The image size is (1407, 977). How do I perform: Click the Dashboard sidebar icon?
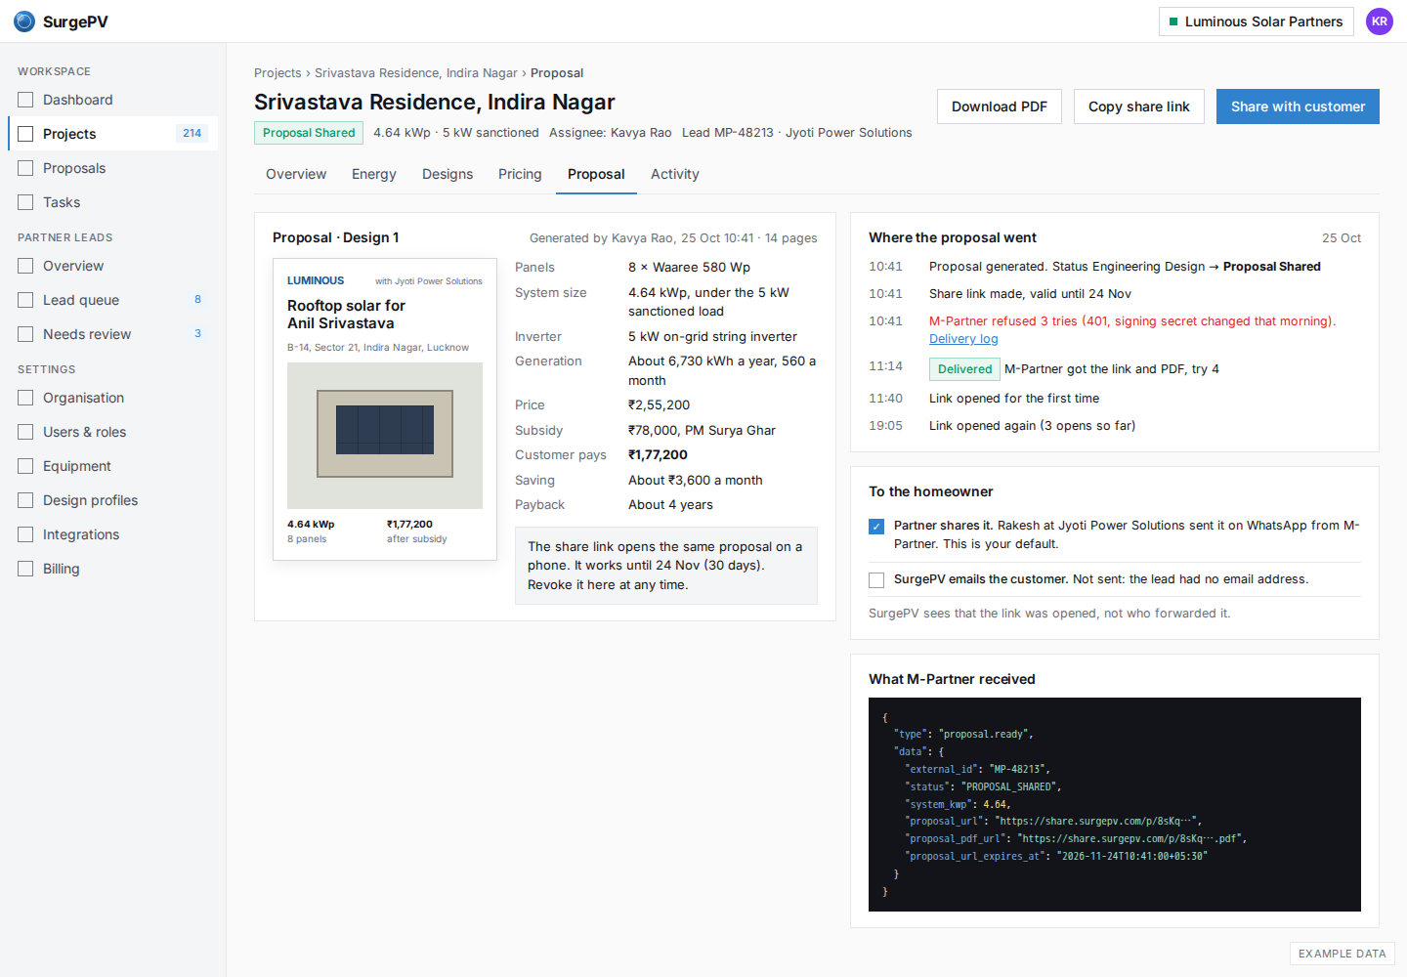25,100
